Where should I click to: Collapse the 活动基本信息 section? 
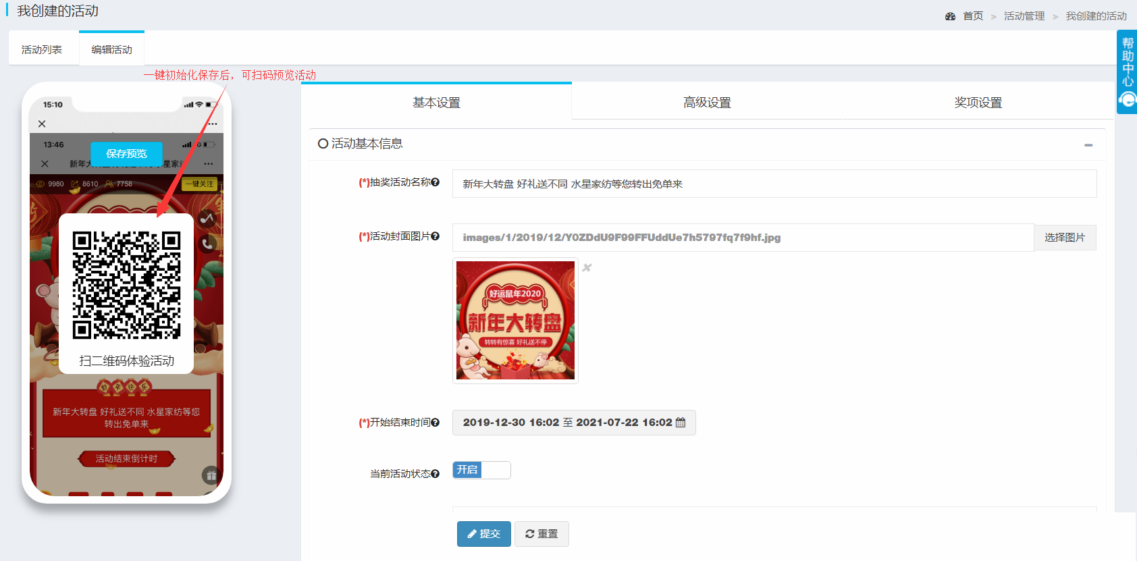[x=1088, y=145]
